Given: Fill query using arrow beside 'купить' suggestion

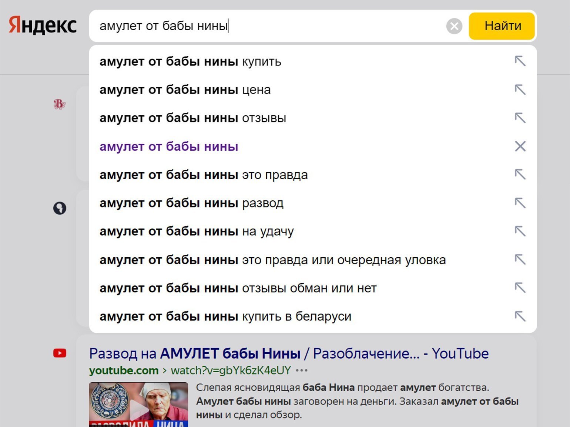Looking at the screenshot, I should pyautogui.click(x=520, y=61).
